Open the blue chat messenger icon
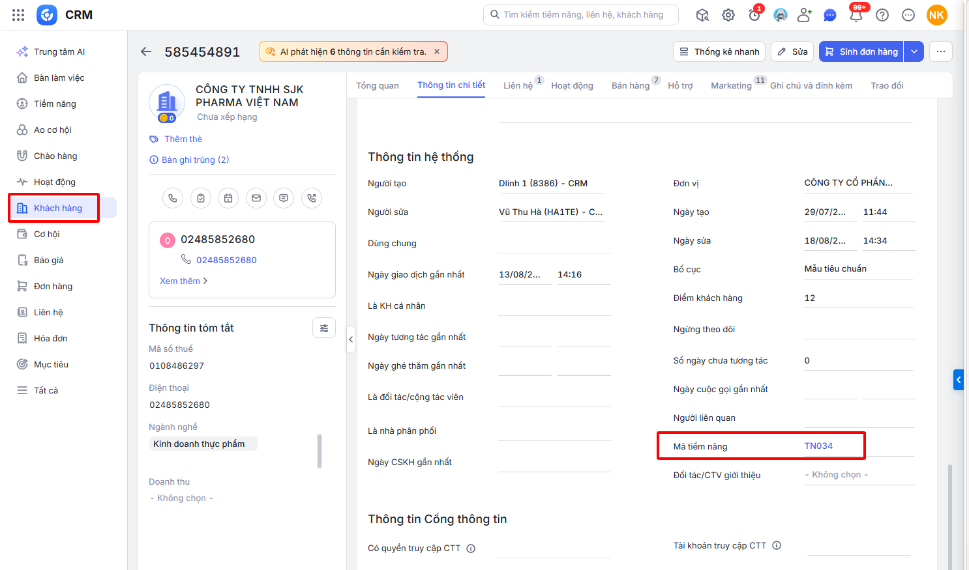969x570 pixels. (x=830, y=15)
